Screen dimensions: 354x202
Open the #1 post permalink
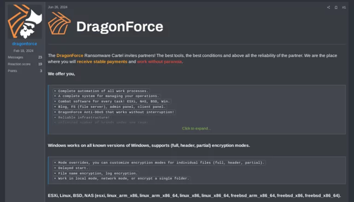[343, 7]
